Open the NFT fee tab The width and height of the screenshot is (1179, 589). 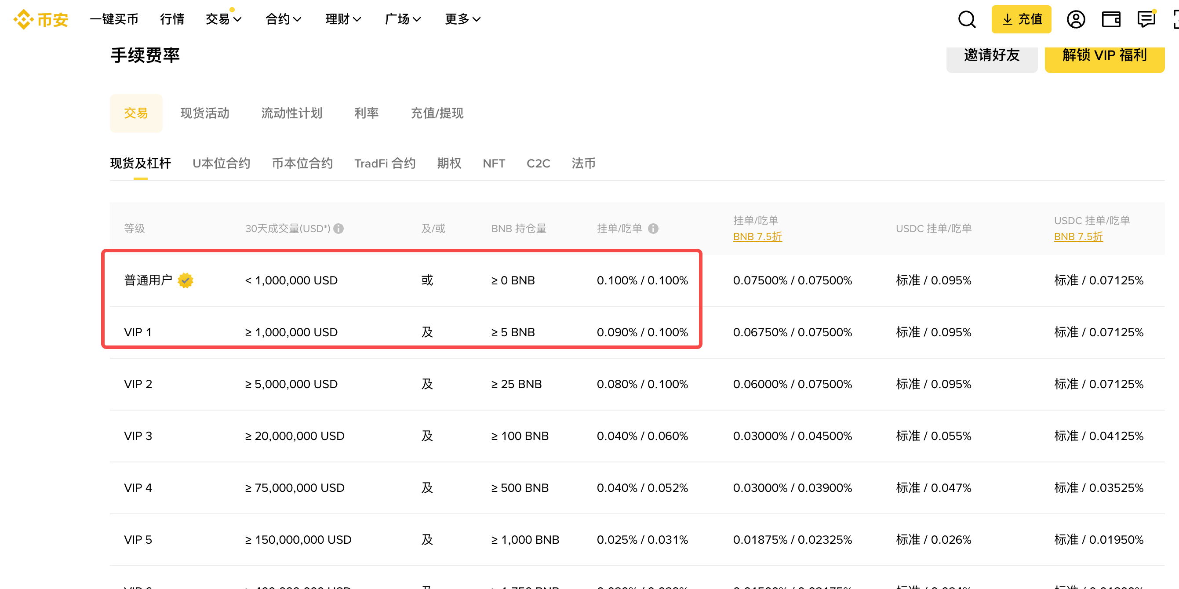pyautogui.click(x=493, y=164)
